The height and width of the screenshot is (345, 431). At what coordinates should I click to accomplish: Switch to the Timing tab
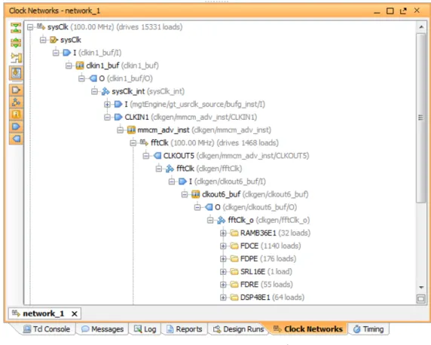coord(368,329)
